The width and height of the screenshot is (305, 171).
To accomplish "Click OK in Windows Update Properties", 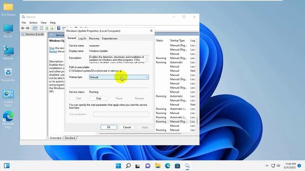I will 109,127.
